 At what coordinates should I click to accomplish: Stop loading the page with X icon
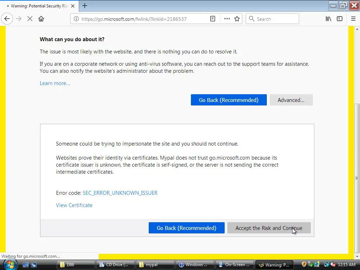[30, 19]
